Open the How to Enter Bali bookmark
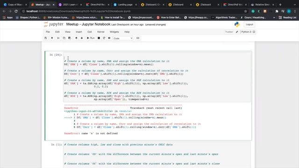The width and height of the screenshot is (299, 168). point(169,18)
